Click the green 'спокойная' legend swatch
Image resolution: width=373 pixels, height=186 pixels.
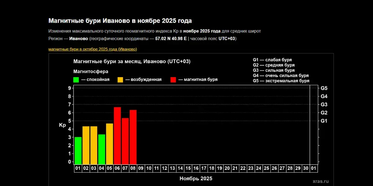coord(76,80)
